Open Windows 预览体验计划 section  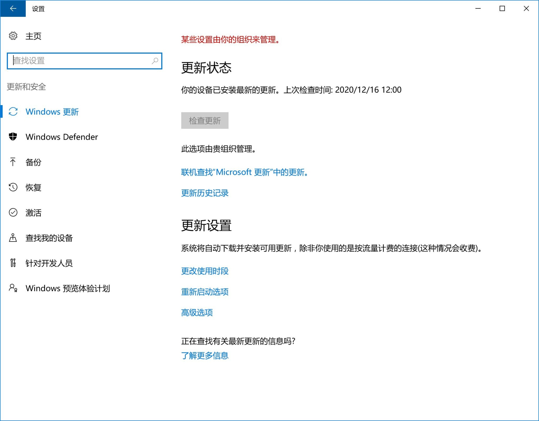67,288
